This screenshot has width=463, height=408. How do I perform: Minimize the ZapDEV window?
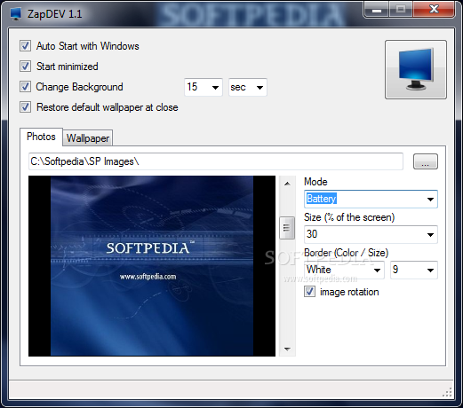(x=377, y=10)
